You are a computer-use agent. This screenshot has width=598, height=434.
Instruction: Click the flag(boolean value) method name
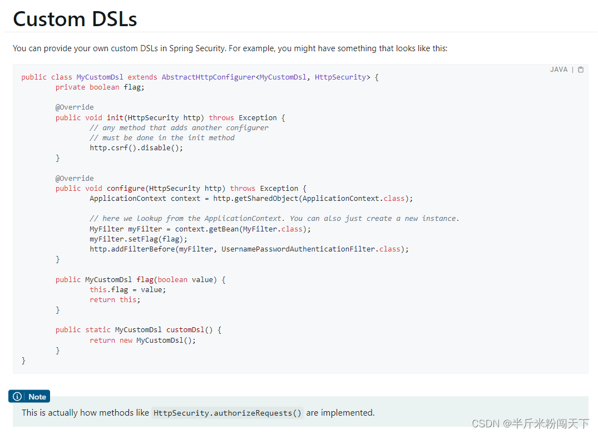145,279
